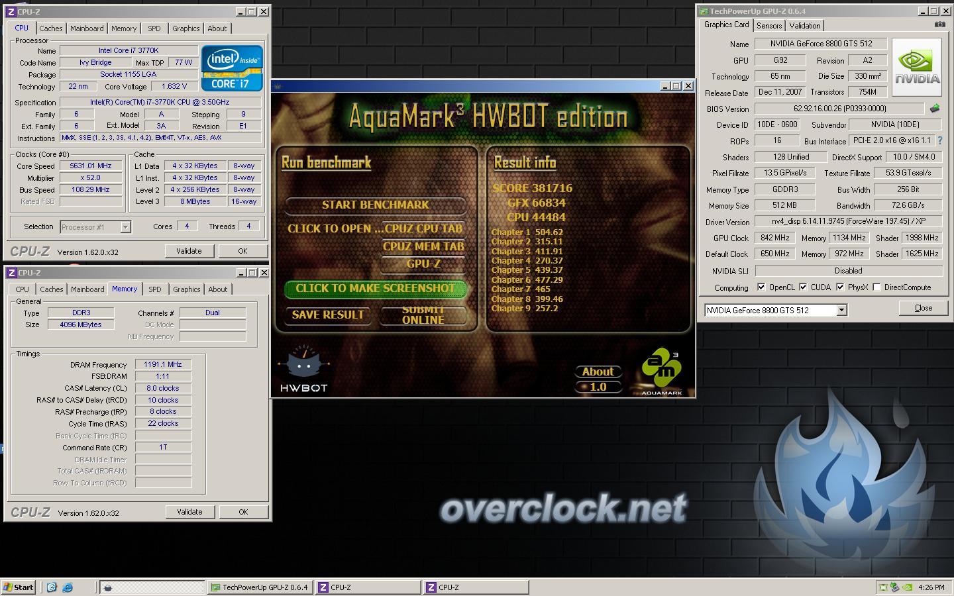The width and height of the screenshot is (954, 596).
Task: Click the Intel Core i7 logo badge
Action: [232, 68]
